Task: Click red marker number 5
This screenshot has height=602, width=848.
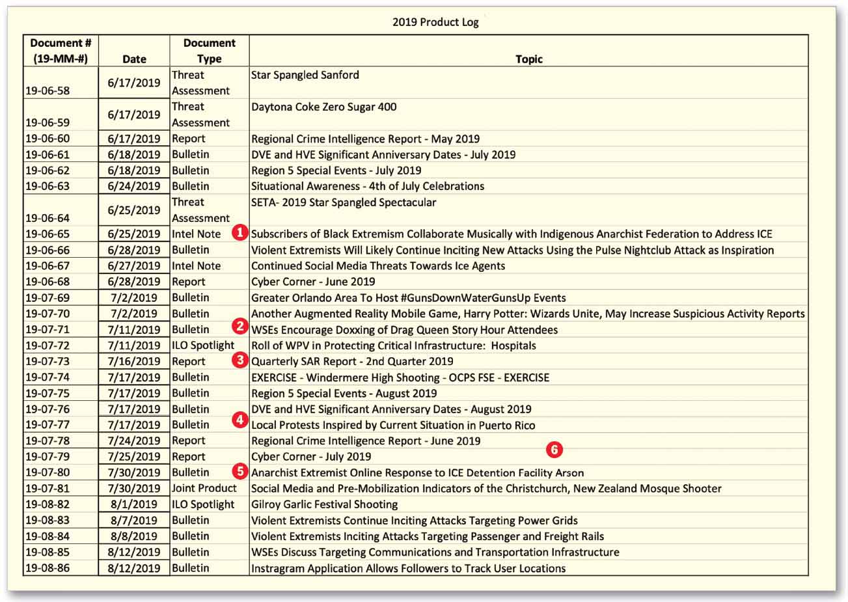Action: [240, 471]
